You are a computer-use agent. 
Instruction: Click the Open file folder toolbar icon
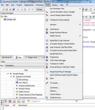coord(7,9)
